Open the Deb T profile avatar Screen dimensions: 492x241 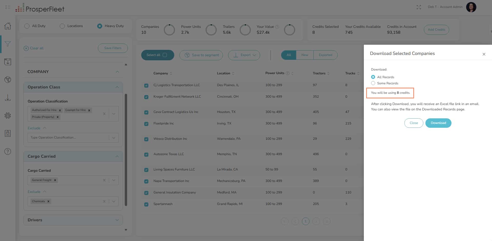pos(471,7)
